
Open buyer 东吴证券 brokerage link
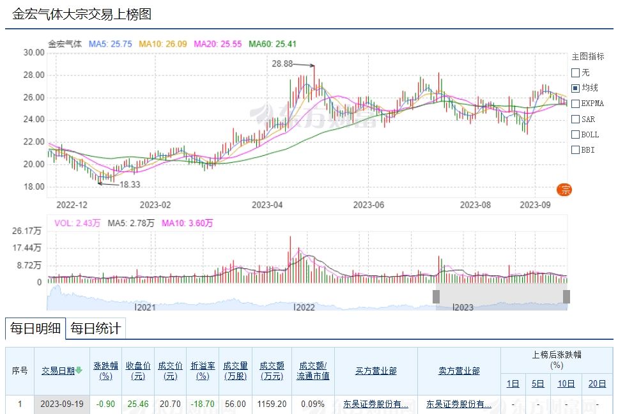point(375,404)
